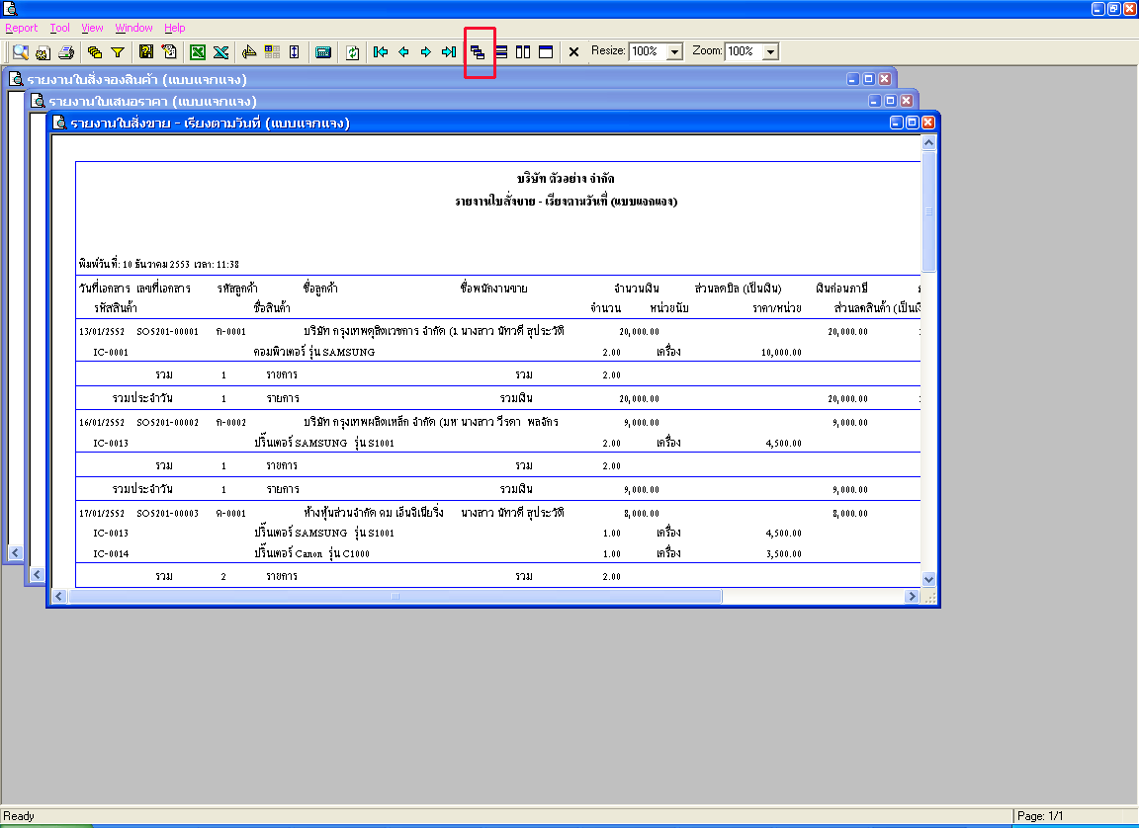Expand the Resize percentage dropdown
The width and height of the screenshot is (1139, 828).
click(x=675, y=51)
